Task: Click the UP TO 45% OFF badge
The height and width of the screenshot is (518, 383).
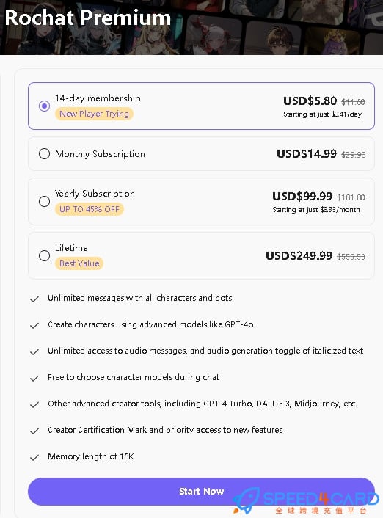Action: pos(90,209)
